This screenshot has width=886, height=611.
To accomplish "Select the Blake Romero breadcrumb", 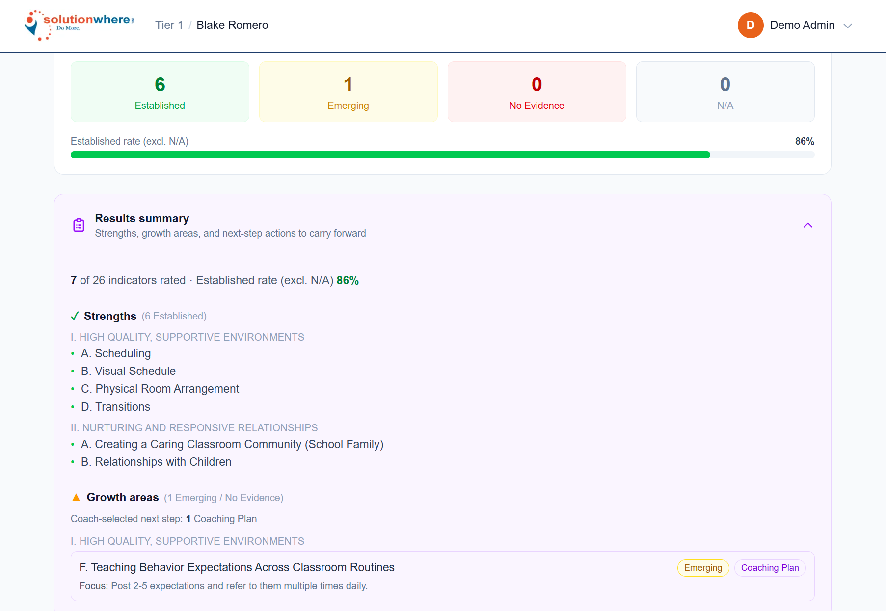I will coord(232,25).
